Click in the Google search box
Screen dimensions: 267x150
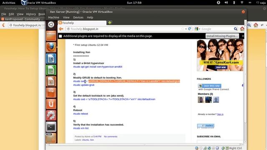(216, 29)
